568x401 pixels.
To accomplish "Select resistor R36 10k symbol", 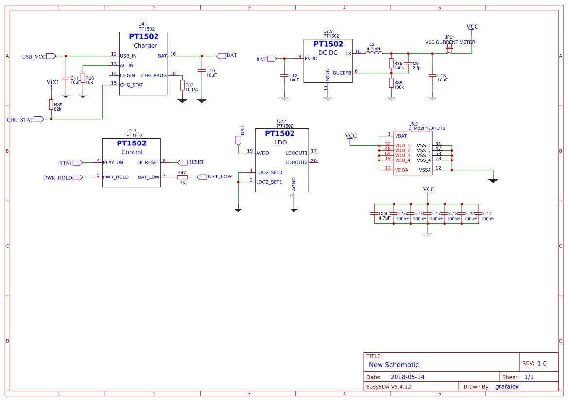I will point(83,78).
